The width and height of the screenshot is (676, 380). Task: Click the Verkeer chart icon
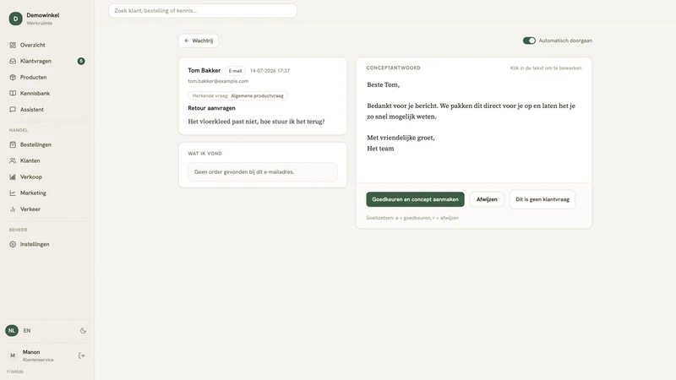[x=13, y=209]
